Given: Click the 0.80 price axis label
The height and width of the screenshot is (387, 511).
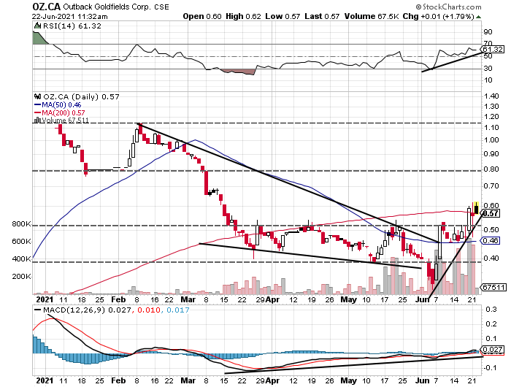Looking at the screenshot, I should tap(491, 169).
